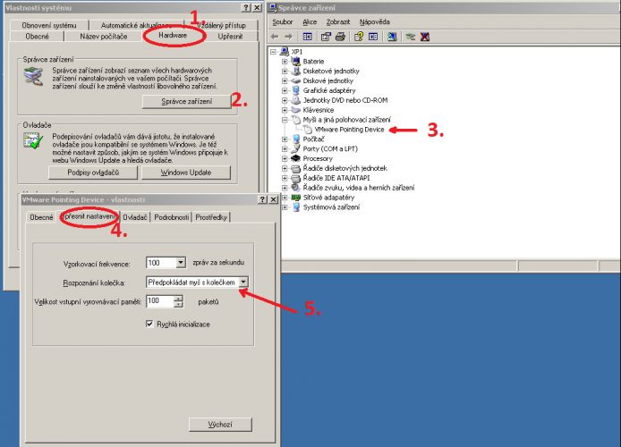
Task: Open the Nápověda menu
Action: coord(375,22)
